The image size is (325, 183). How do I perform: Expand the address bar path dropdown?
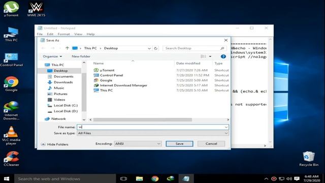click(x=149, y=48)
